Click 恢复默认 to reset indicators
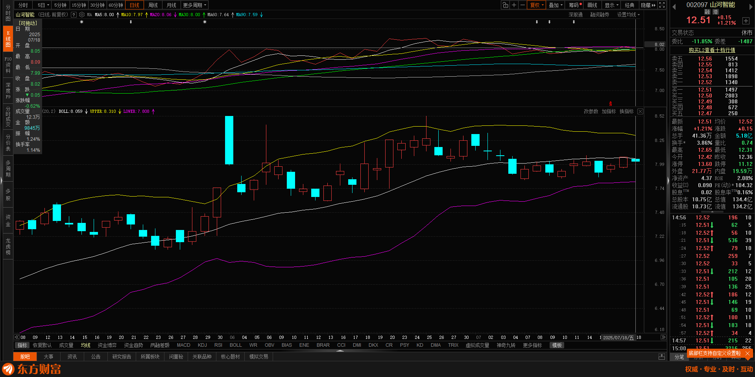Viewport: 755px width, 377px height. [42, 345]
